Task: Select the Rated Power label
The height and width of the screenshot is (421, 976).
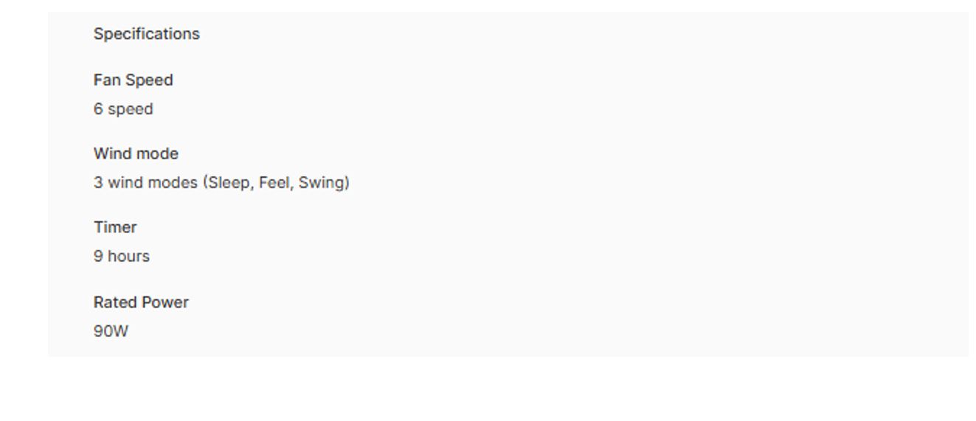Action: [141, 302]
